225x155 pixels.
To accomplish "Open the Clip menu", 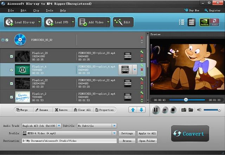I will coord(36,11).
